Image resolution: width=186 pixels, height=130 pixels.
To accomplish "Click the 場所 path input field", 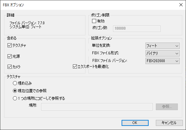I will (97, 107).
